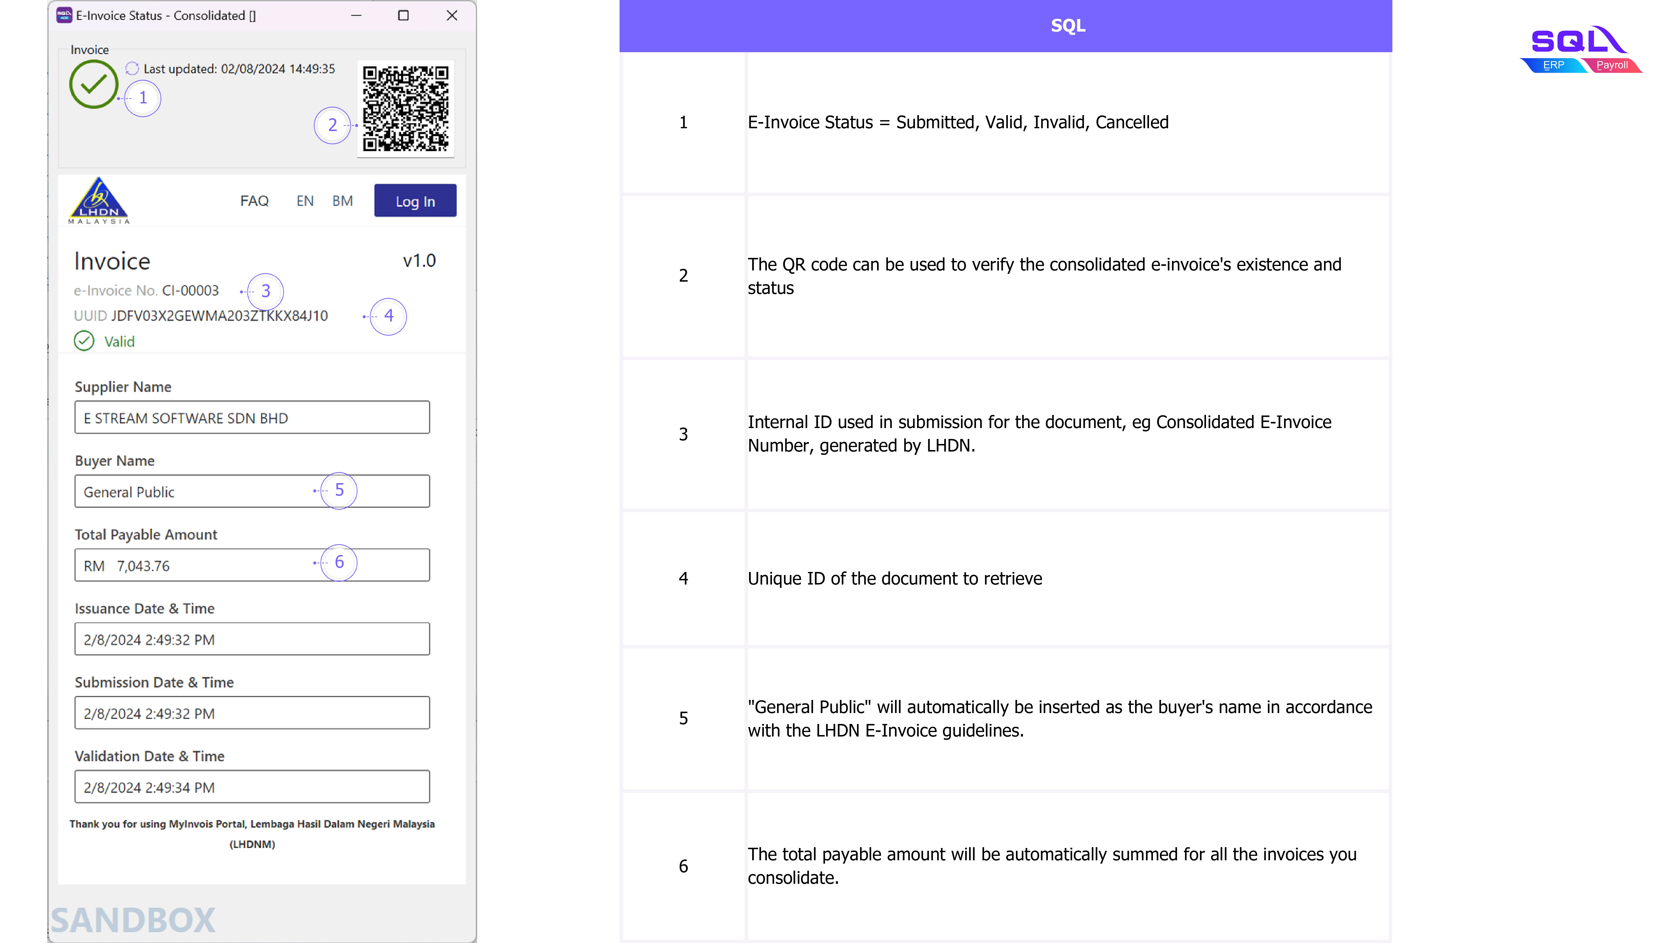Click the Buyer Name field

[195, 492]
